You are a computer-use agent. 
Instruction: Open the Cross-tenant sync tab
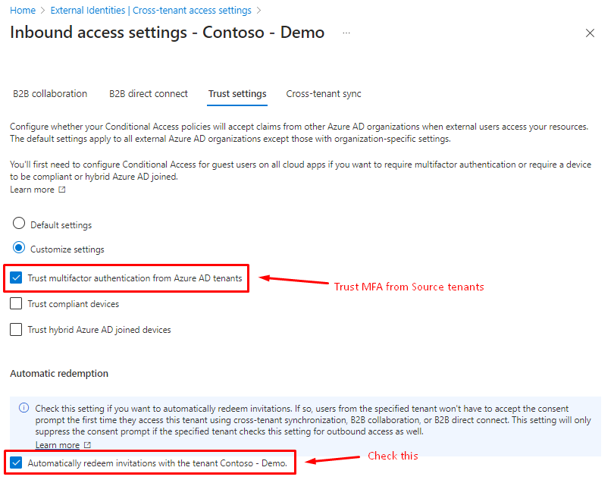(x=324, y=94)
